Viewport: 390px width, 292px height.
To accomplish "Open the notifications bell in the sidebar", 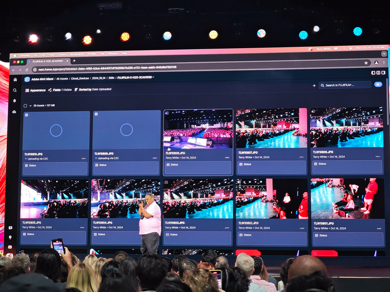I will [x=15, y=101].
